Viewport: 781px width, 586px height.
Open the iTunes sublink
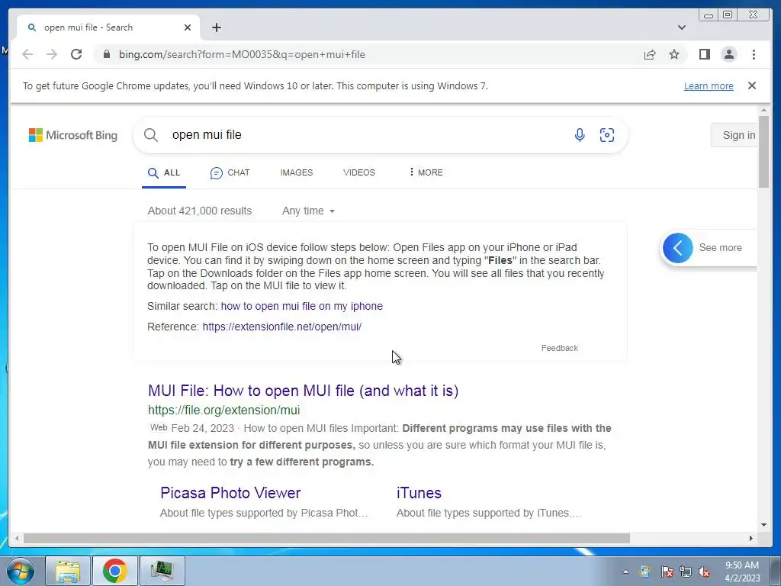pos(419,493)
